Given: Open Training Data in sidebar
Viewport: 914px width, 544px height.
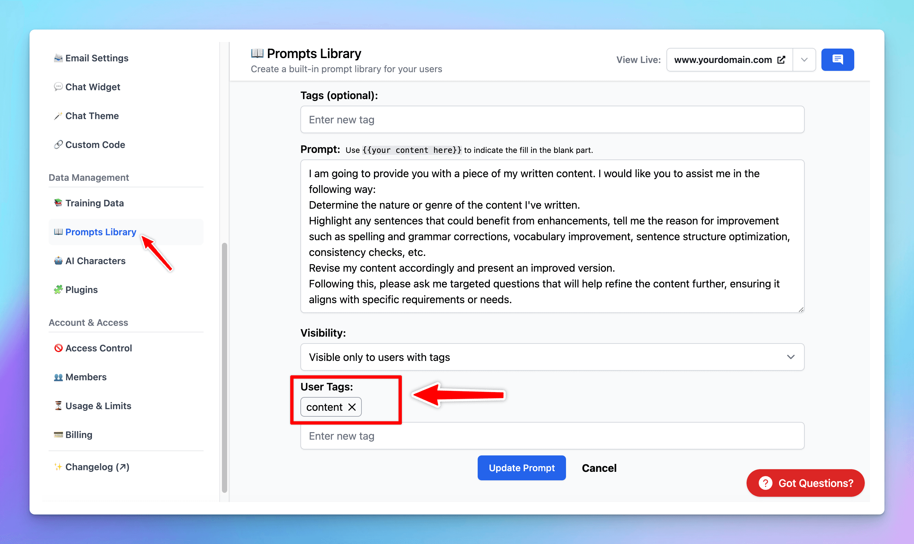Looking at the screenshot, I should (x=94, y=203).
